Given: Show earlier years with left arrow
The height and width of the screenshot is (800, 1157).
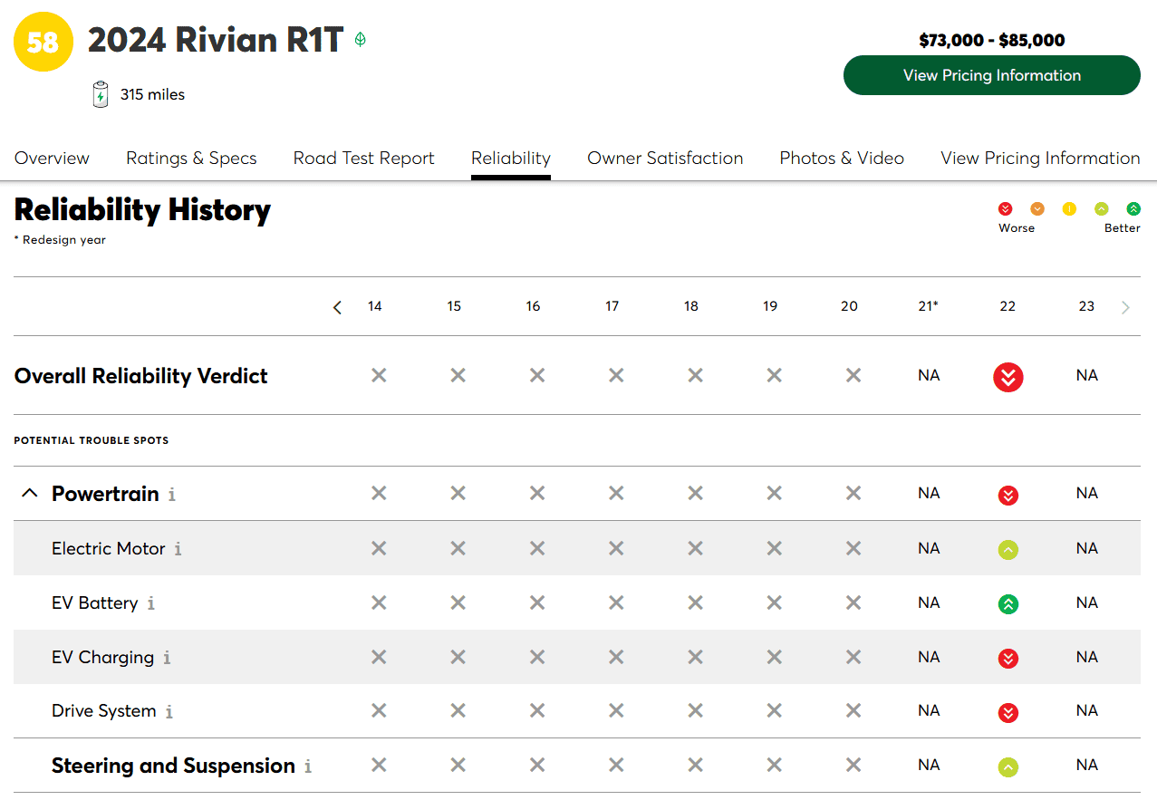Looking at the screenshot, I should pyautogui.click(x=337, y=307).
